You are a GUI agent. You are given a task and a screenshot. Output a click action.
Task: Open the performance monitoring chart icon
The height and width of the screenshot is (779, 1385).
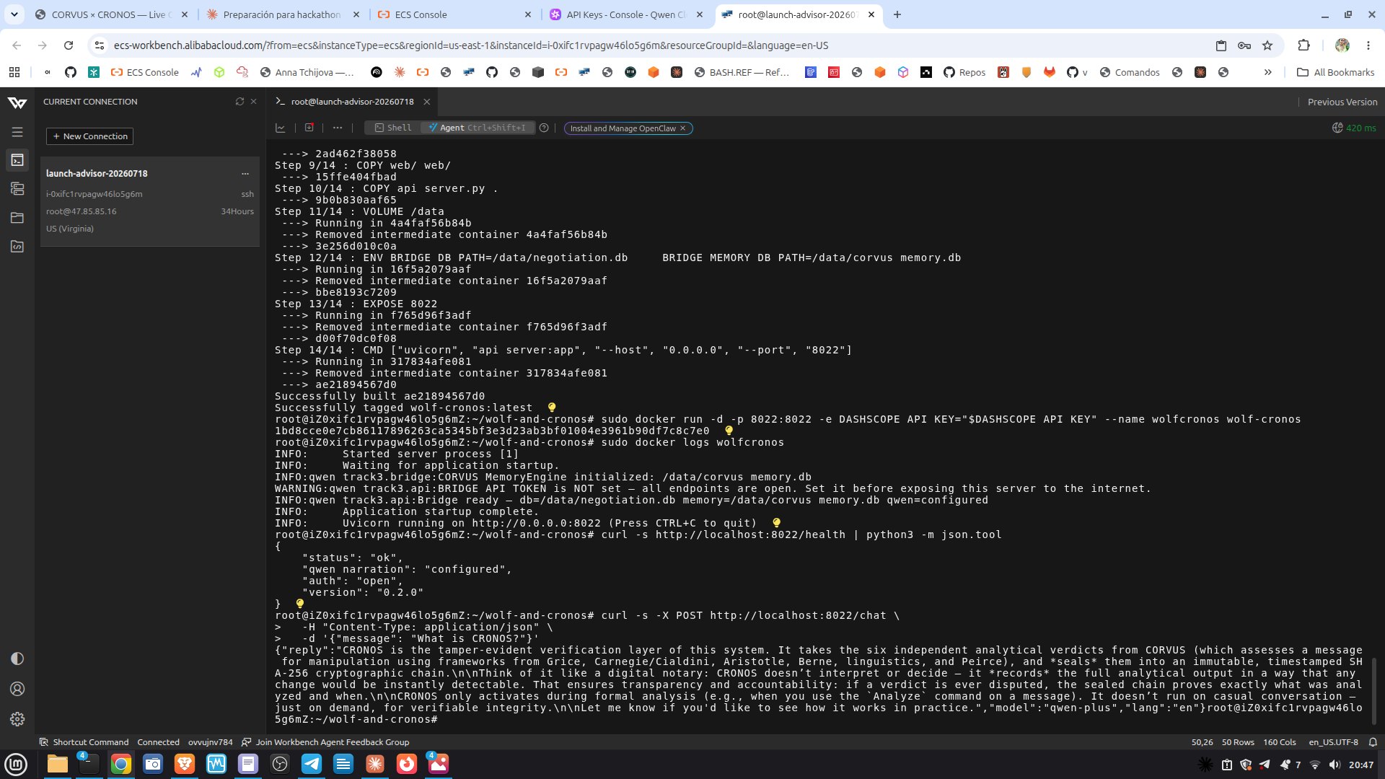pyautogui.click(x=281, y=128)
